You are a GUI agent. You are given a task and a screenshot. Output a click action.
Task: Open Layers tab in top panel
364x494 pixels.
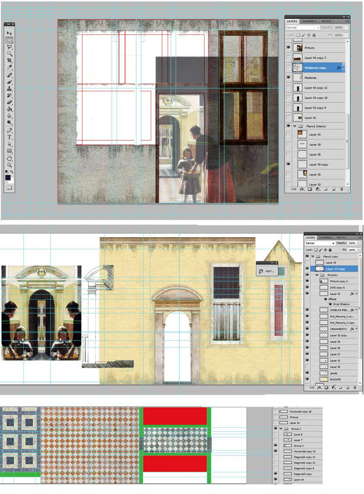(x=292, y=21)
